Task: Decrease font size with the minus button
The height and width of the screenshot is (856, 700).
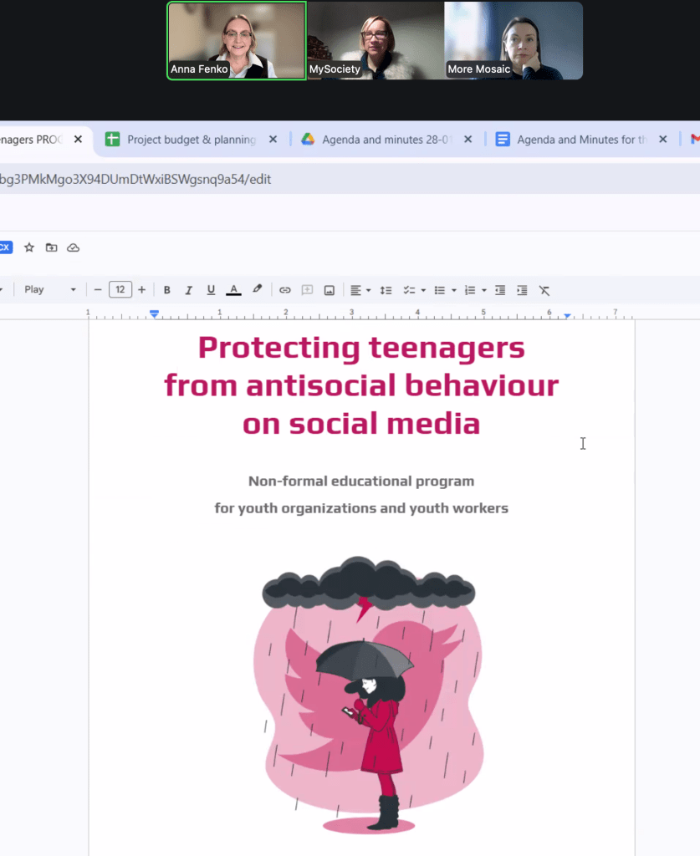Action: tap(98, 290)
